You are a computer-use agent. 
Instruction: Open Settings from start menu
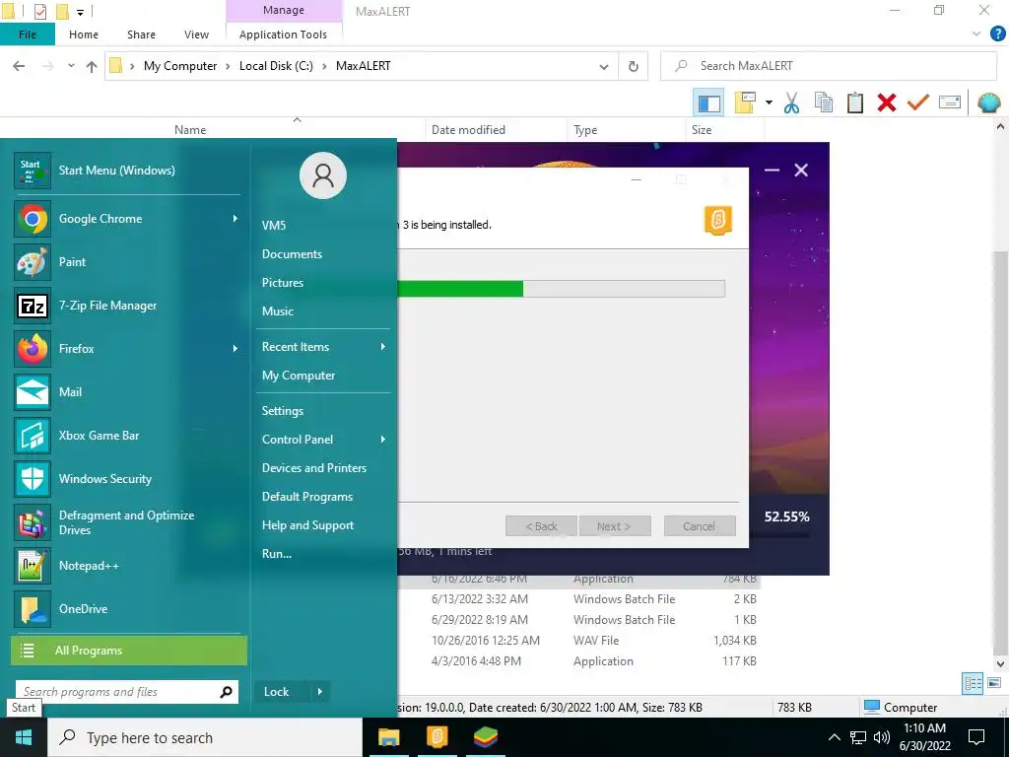click(x=323, y=411)
